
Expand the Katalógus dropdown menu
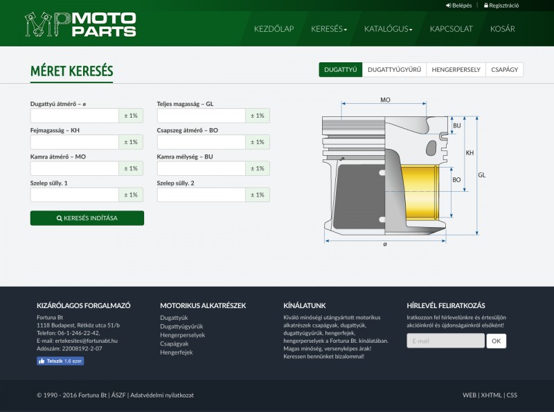(388, 29)
